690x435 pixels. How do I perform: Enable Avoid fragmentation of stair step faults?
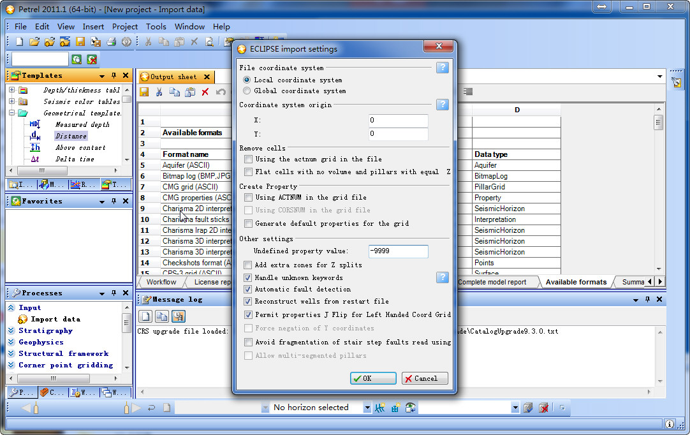click(x=249, y=342)
